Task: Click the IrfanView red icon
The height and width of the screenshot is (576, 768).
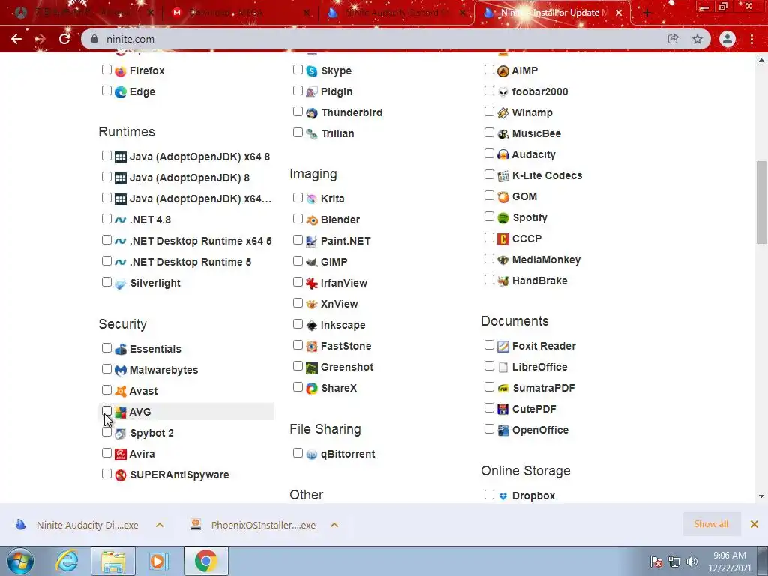Action: coord(312,283)
